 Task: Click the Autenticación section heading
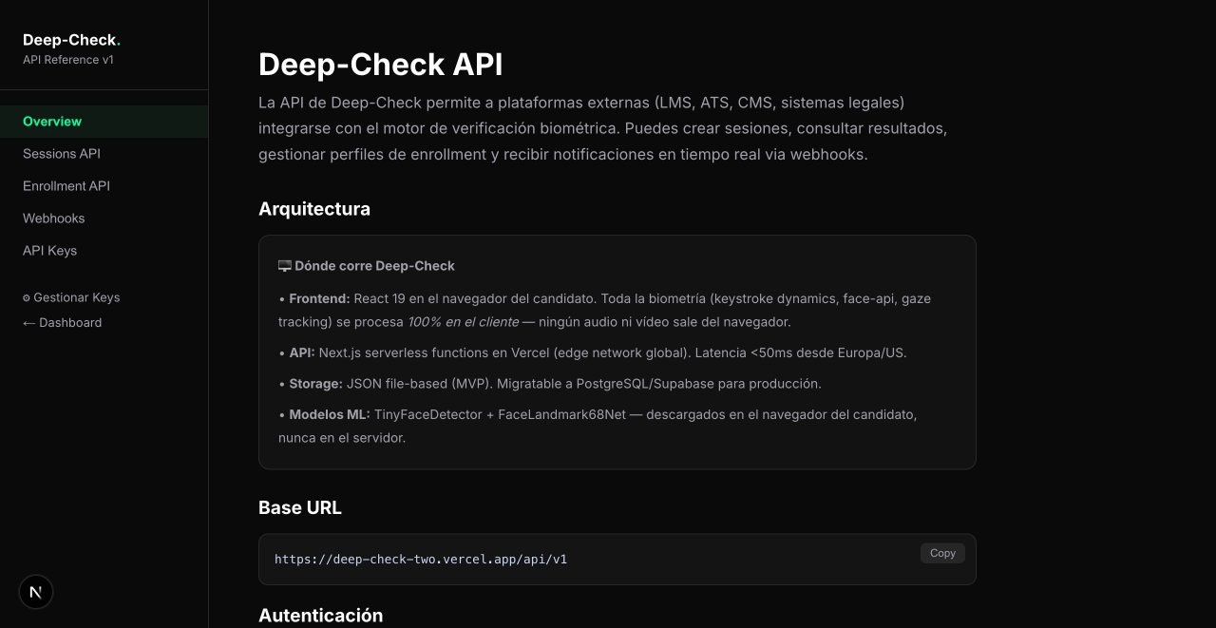point(321,615)
